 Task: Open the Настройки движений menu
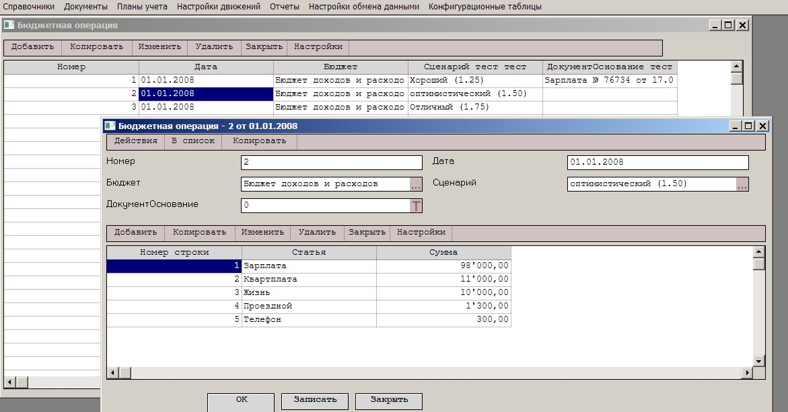point(219,7)
